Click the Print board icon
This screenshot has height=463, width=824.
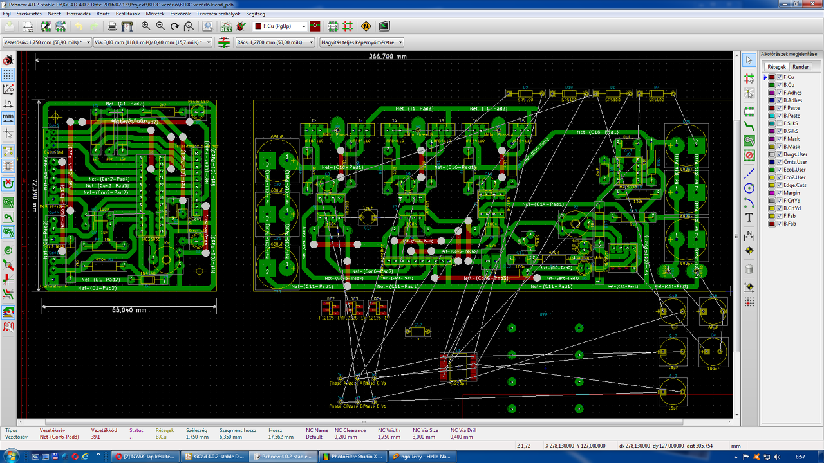pos(113,26)
